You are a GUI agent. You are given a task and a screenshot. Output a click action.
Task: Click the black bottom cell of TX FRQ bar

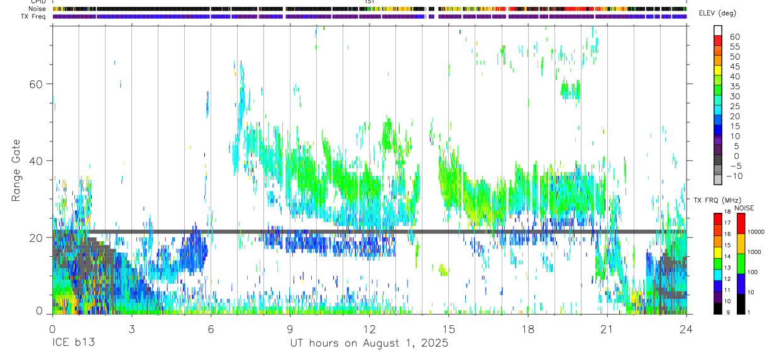click(718, 308)
